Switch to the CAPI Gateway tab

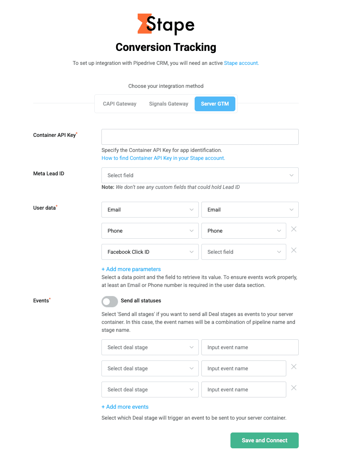(120, 104)
